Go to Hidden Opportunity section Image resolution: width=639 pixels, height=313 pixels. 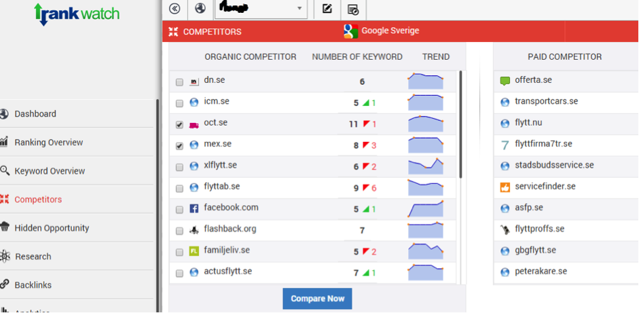[x=52, y=228]
